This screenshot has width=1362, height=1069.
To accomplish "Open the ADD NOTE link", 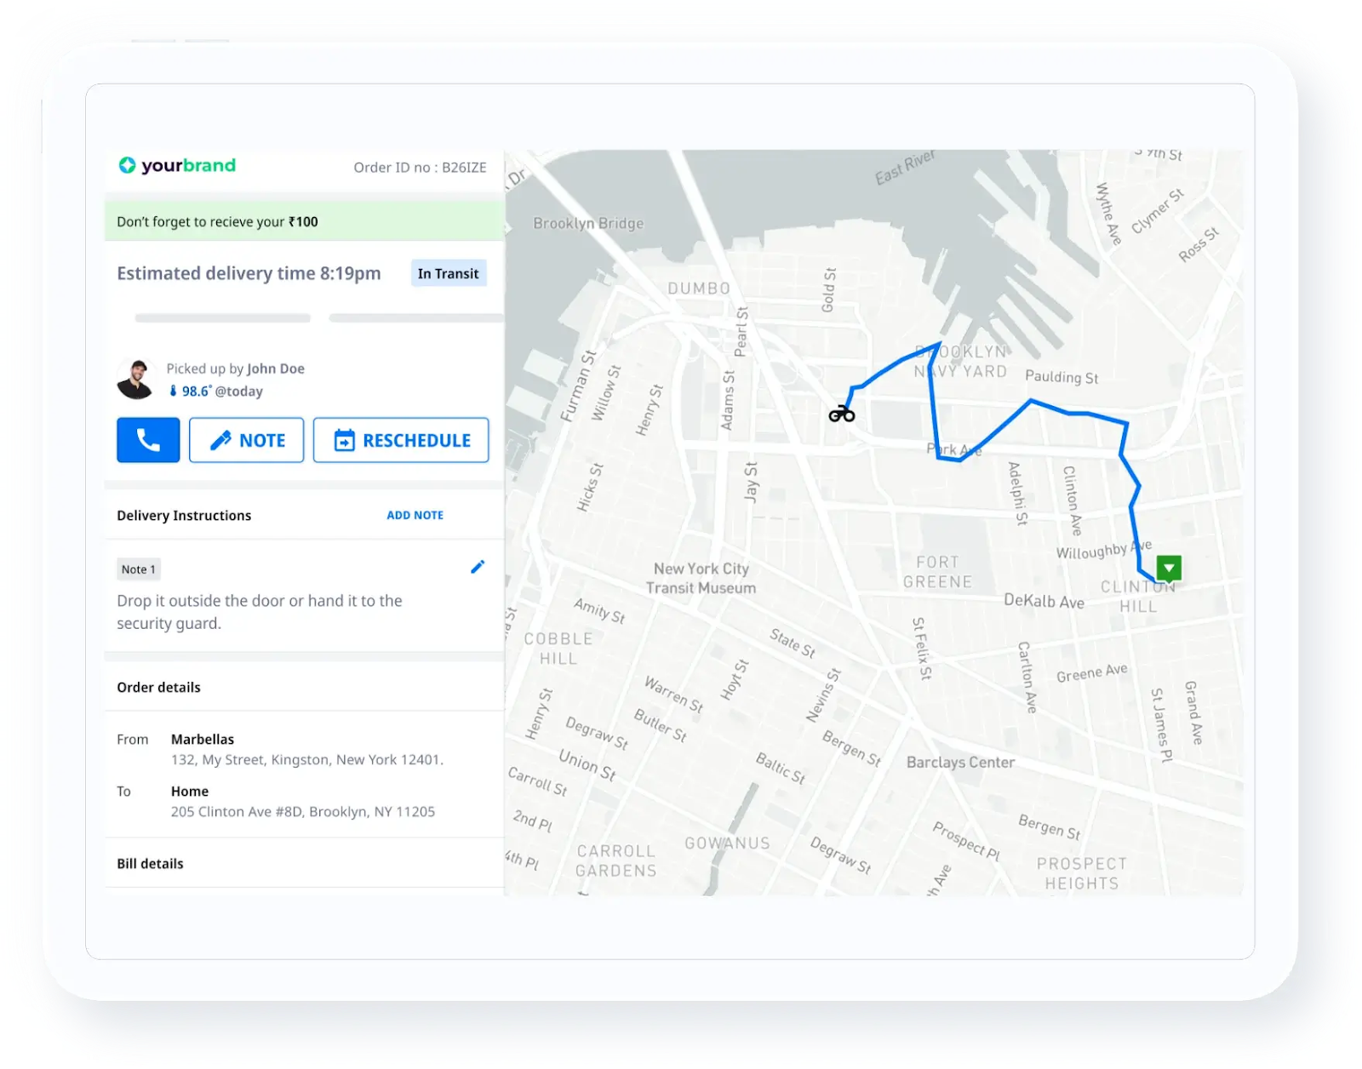I will [x=415, y=515].
